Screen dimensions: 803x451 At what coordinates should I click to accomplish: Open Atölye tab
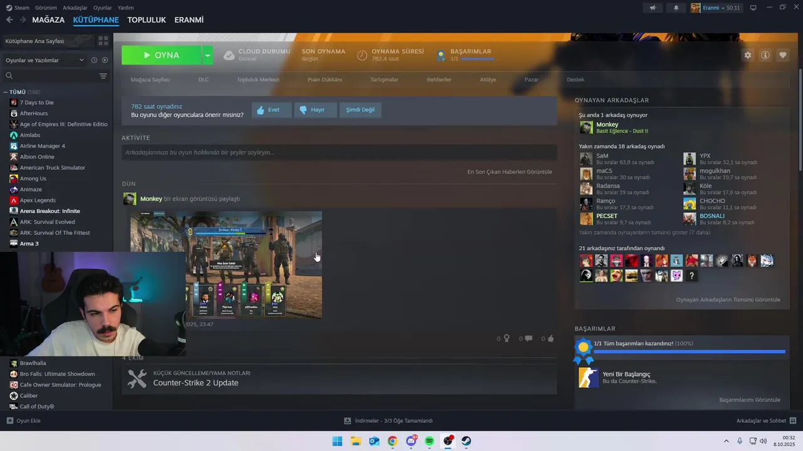(488, 80)
